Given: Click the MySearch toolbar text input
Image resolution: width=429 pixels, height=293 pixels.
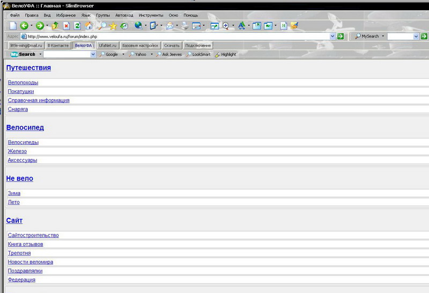Looking at the screenshot, I should (x=67, y=54).
